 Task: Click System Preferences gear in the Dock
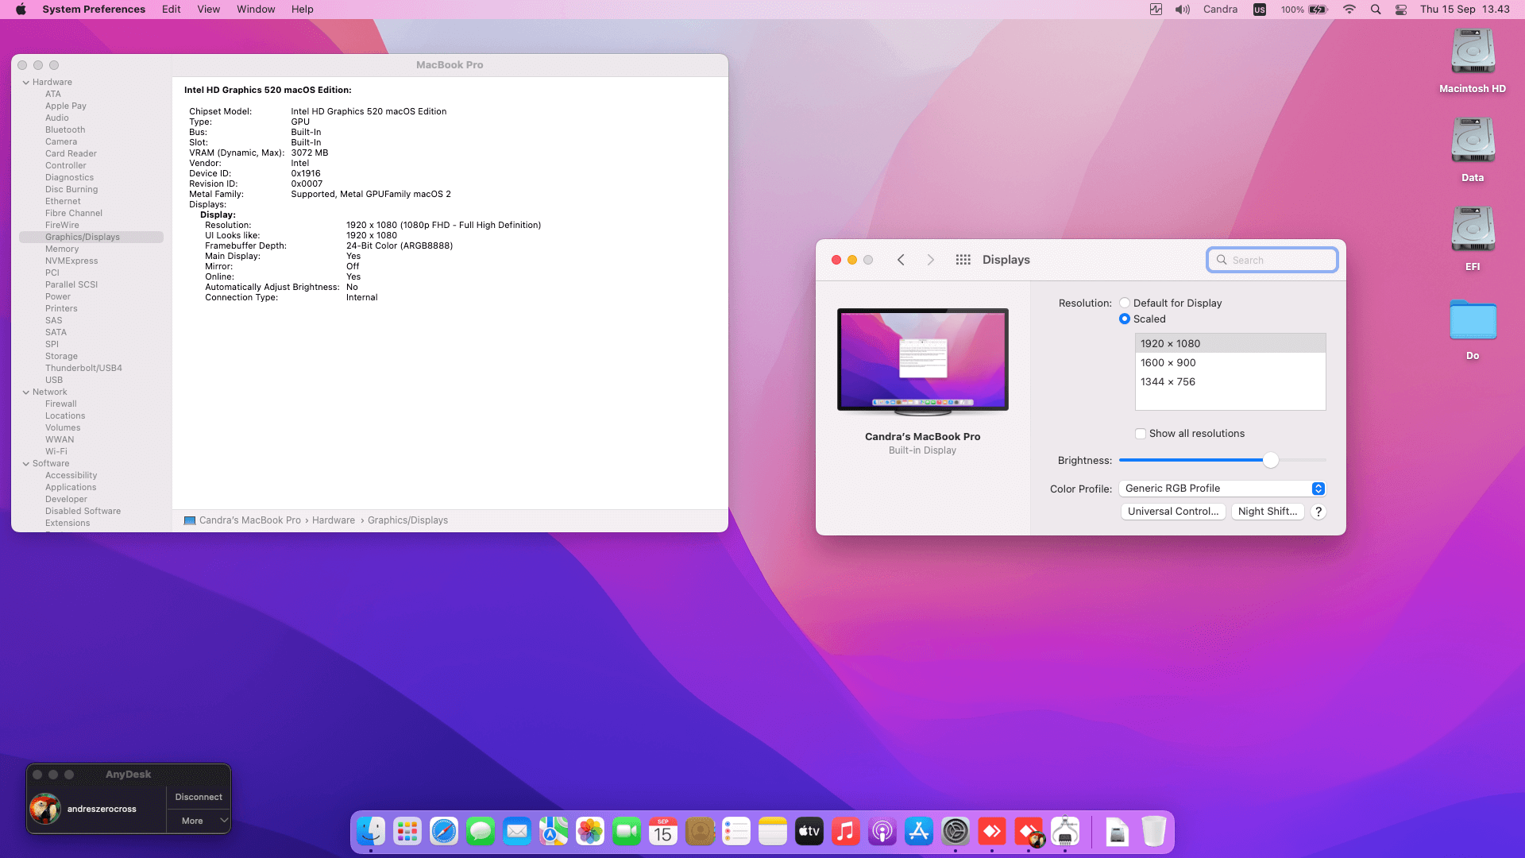point(956,832)
